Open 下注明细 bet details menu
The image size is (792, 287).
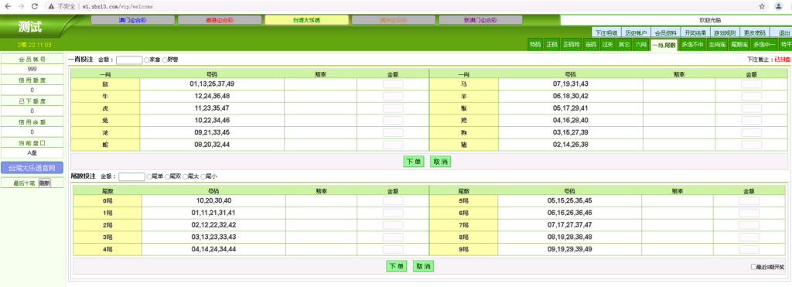click(x=606, y=32)
